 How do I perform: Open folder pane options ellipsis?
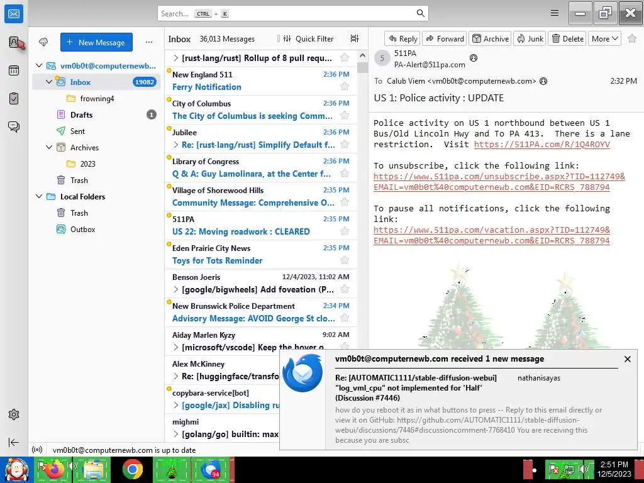[149, 42]
